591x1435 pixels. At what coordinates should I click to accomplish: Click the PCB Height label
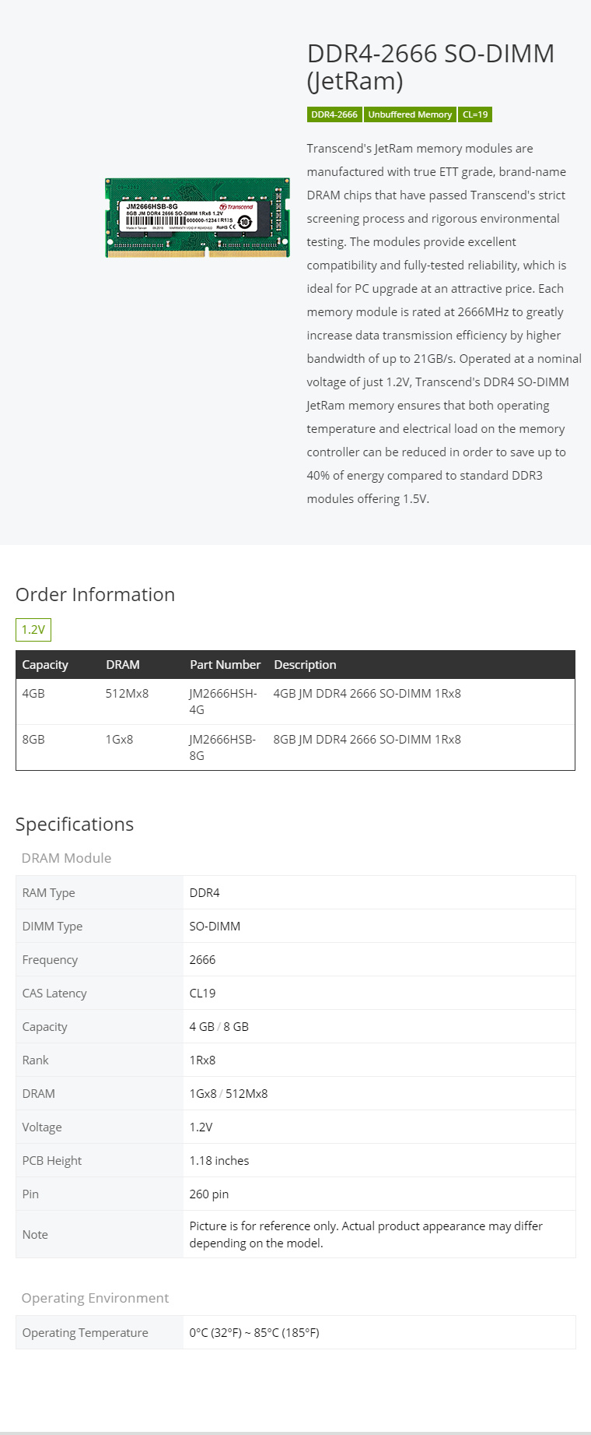click(52, 1161)
